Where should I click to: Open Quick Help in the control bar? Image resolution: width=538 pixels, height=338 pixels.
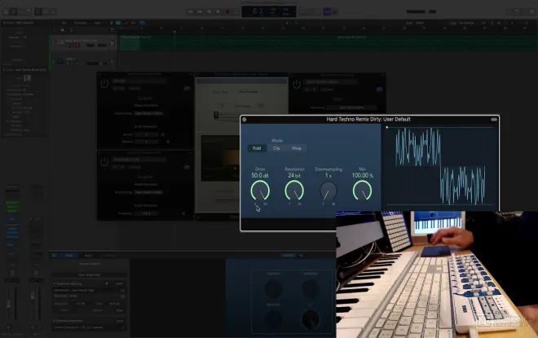pos(21,11)
